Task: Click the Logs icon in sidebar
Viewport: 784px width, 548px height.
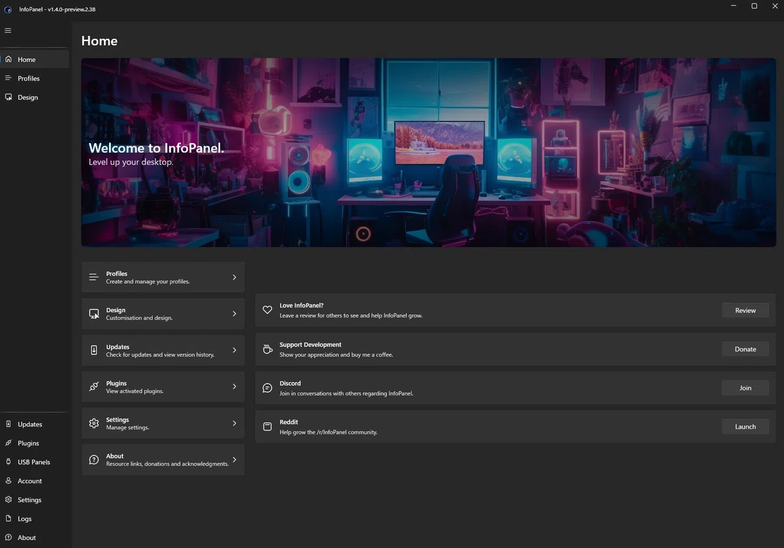Action: [8, 519]
